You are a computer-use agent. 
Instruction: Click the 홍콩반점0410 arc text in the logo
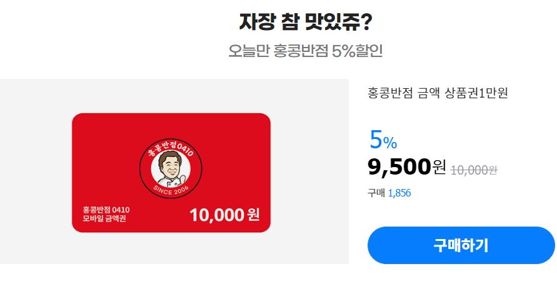pyautogui.click(x=171, y=149)
